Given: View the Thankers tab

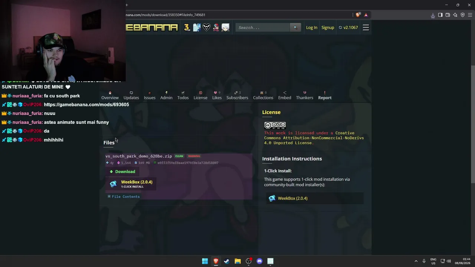Looking at the screenshot, I should 305,95.
